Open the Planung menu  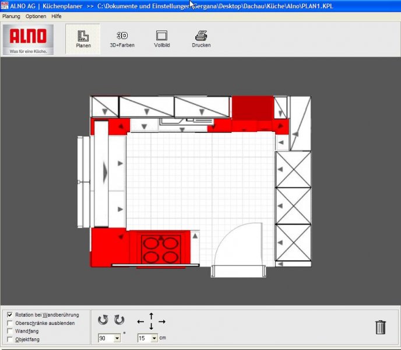11,16
